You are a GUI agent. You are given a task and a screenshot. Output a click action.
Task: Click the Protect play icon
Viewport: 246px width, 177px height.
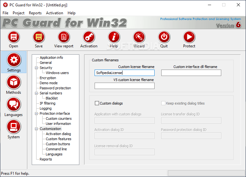[x=189, y=37]
